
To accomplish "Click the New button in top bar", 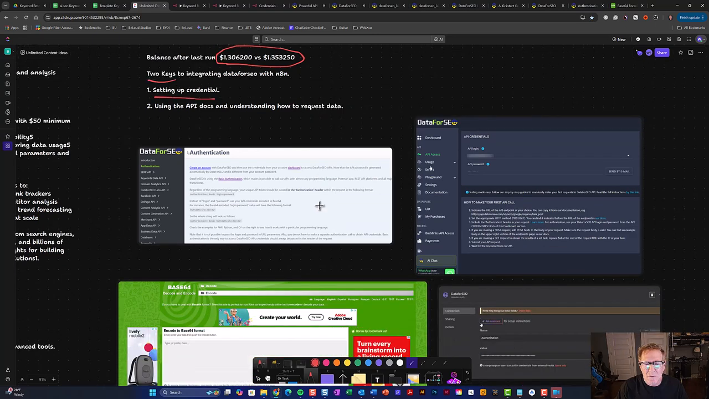I will [619, 39].
